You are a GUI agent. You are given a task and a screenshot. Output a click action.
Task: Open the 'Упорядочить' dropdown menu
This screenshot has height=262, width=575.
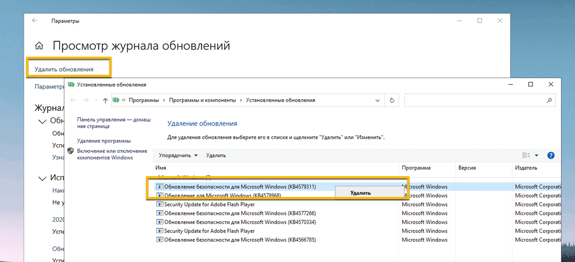click(178, 155)
